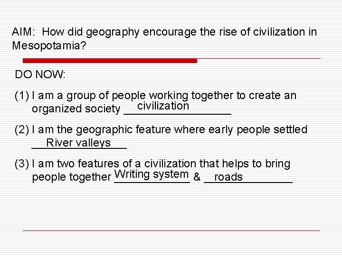This screenshot has width=342, height=256.
Task: Select question (2) about the geographic feature
Action: point(161,137)
